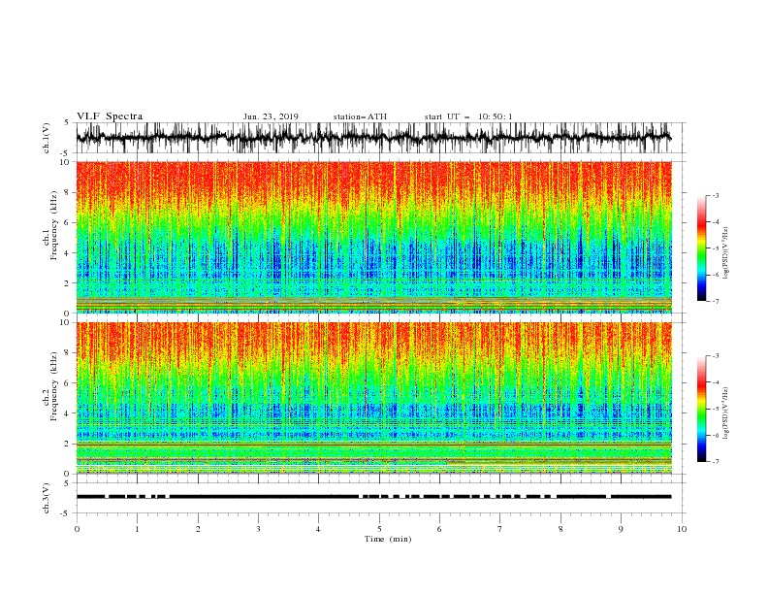This screenshot has height=594, width=768.
Task: Click the ch.1 "Frequency (kHz)" axis label
Action: [54, 223]
